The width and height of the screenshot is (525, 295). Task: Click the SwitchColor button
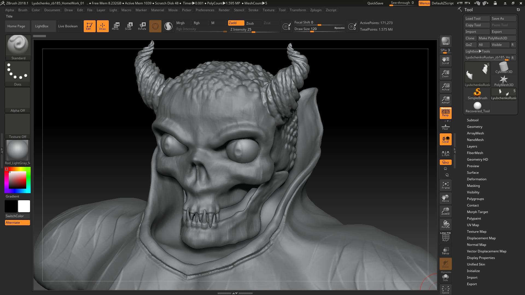[17, 216]
